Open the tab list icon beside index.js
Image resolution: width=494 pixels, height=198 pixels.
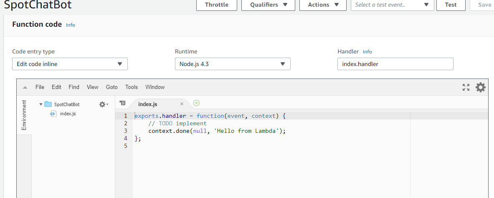pos(122,103)
